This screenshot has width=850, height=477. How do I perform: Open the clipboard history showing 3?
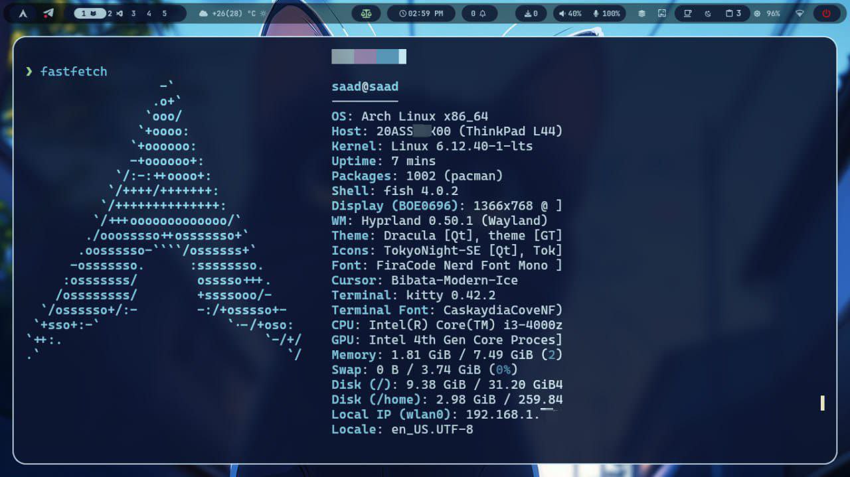[733, 13]
